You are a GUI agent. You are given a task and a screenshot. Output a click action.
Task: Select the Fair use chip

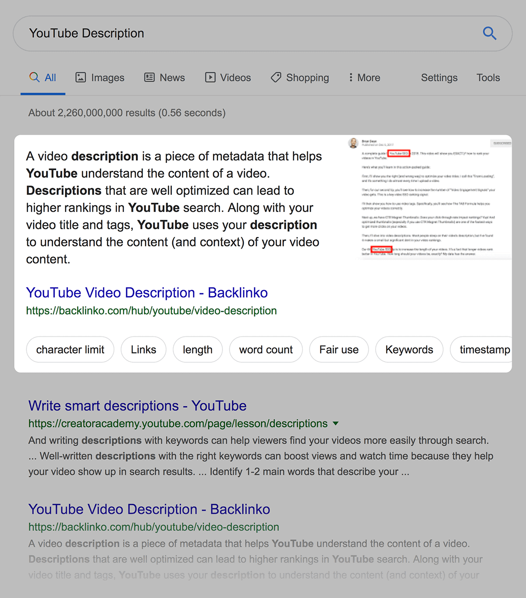339,350
